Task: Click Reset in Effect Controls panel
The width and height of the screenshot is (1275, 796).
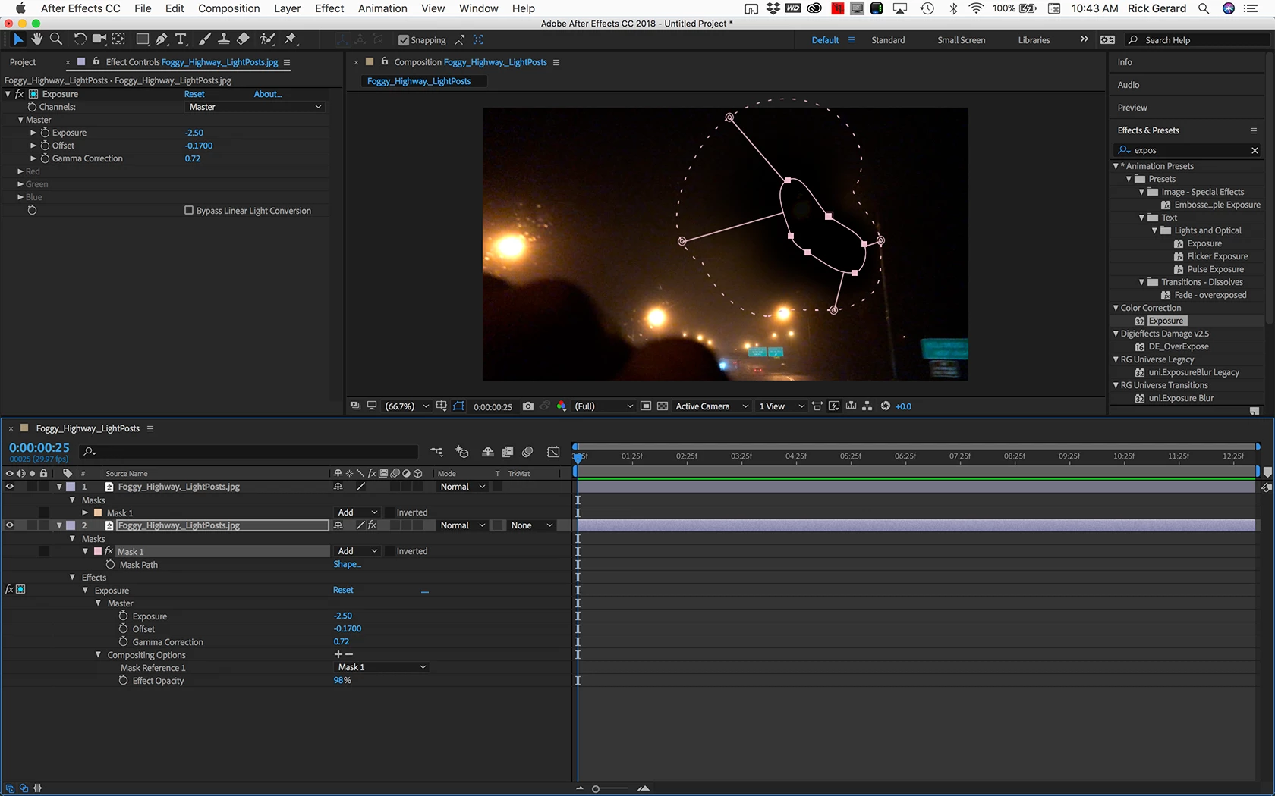Action: point(194,94)
